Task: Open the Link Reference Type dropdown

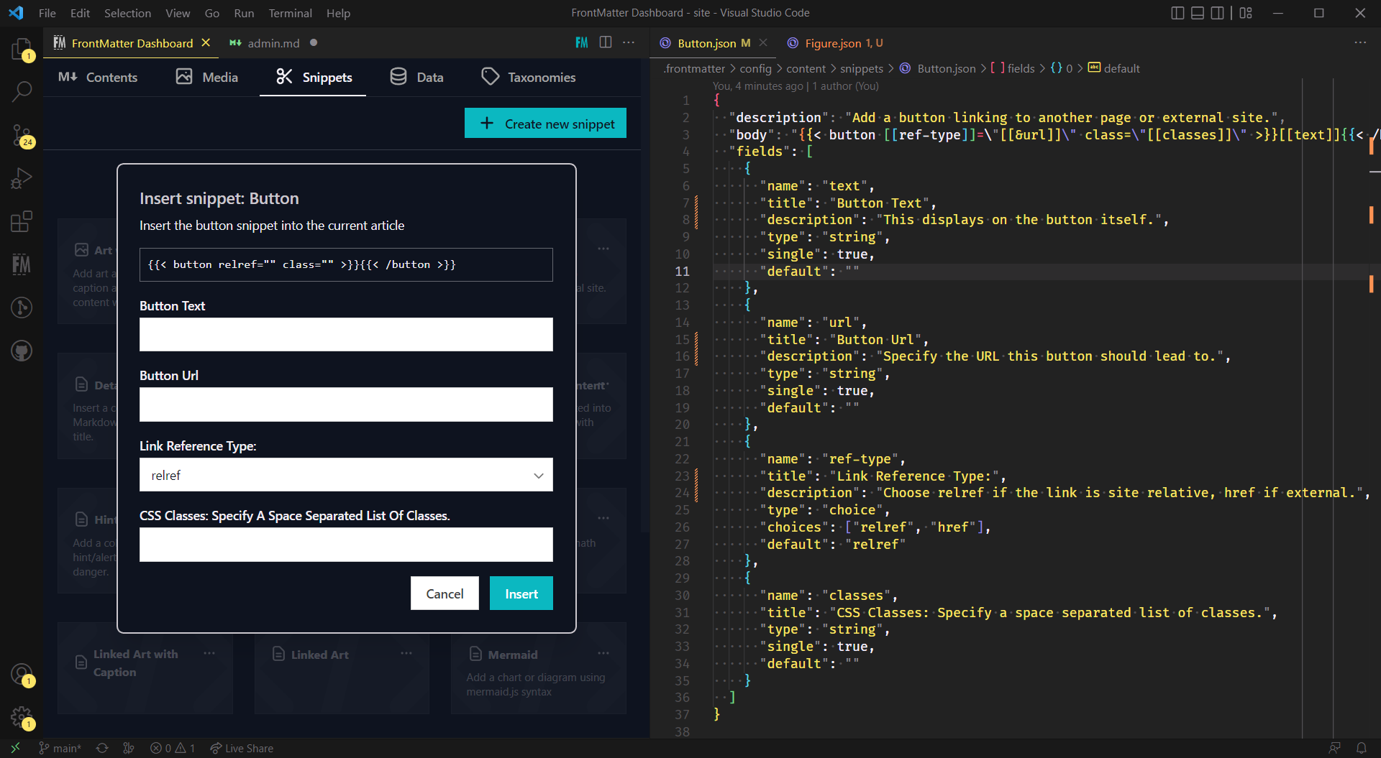Action: click(x=345, y=475)
